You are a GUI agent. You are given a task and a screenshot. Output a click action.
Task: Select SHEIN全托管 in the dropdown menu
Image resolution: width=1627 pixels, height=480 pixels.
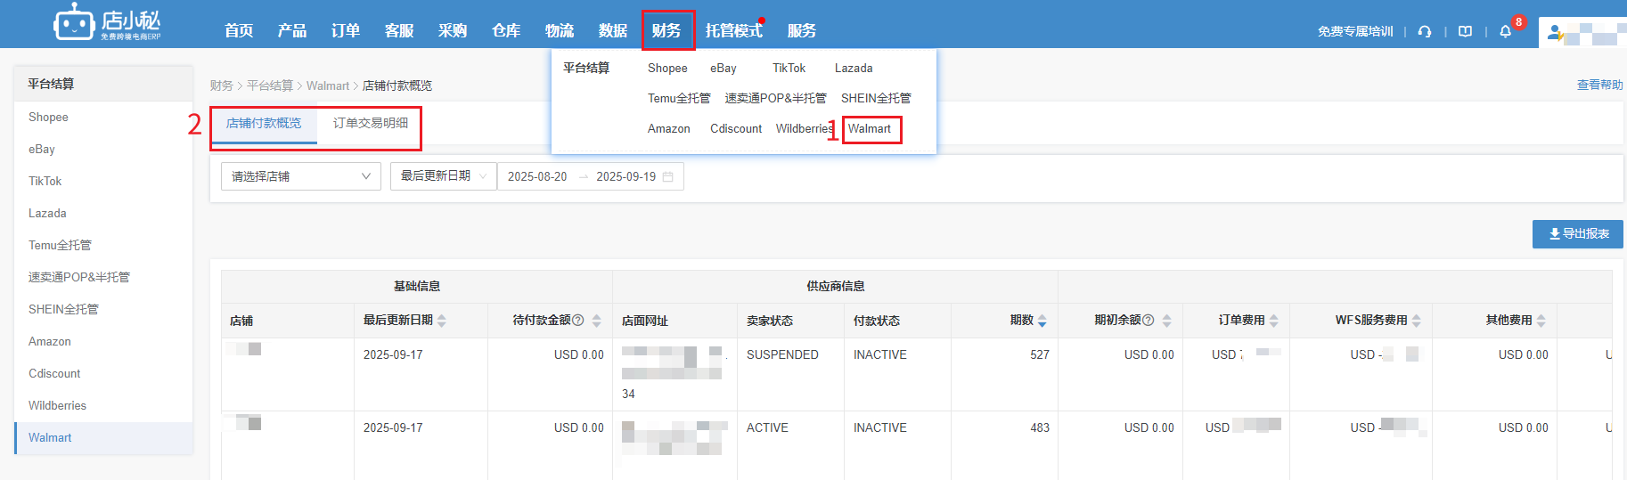click(x=876, y=98)
